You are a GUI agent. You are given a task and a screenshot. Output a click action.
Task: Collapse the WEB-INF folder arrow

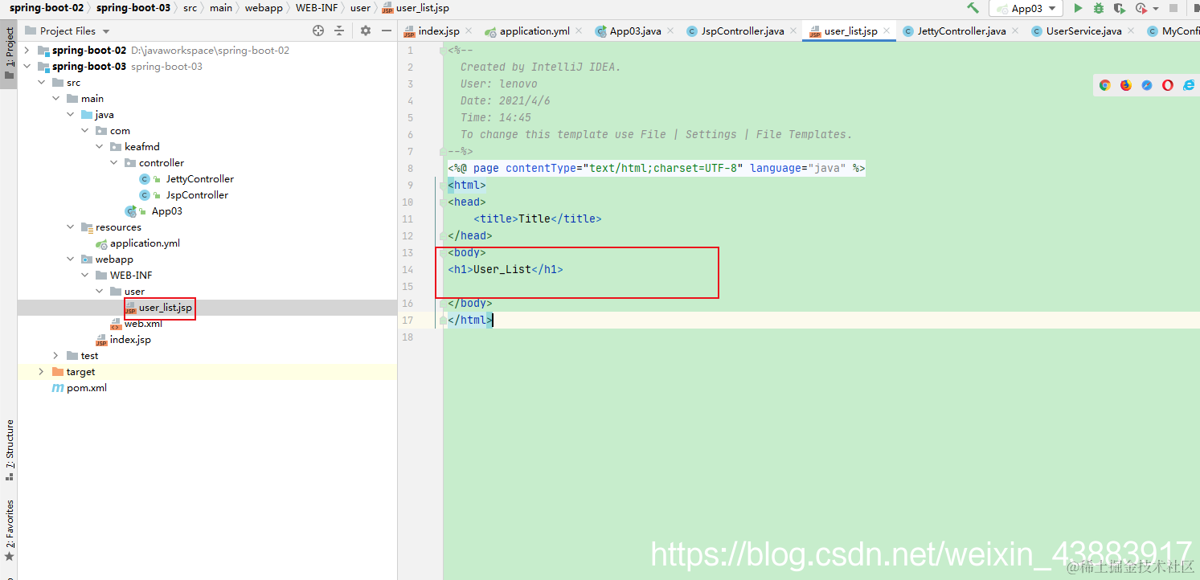[85, 275]
